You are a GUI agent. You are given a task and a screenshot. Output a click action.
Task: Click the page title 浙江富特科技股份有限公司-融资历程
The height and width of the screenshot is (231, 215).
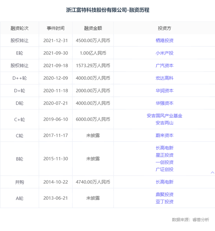pyautogui.click(x=107, y=10)
